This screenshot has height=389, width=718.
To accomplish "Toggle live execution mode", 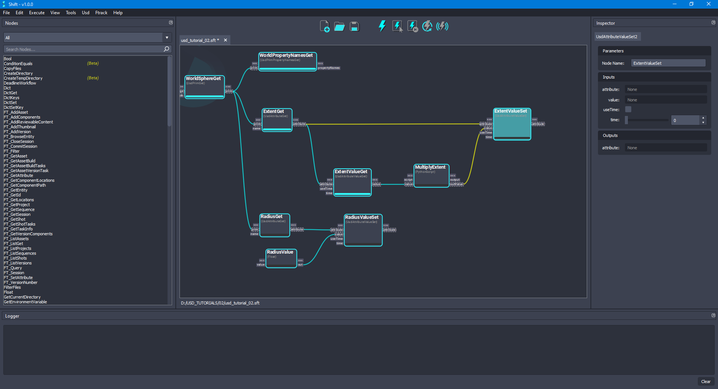I will 442,26.
